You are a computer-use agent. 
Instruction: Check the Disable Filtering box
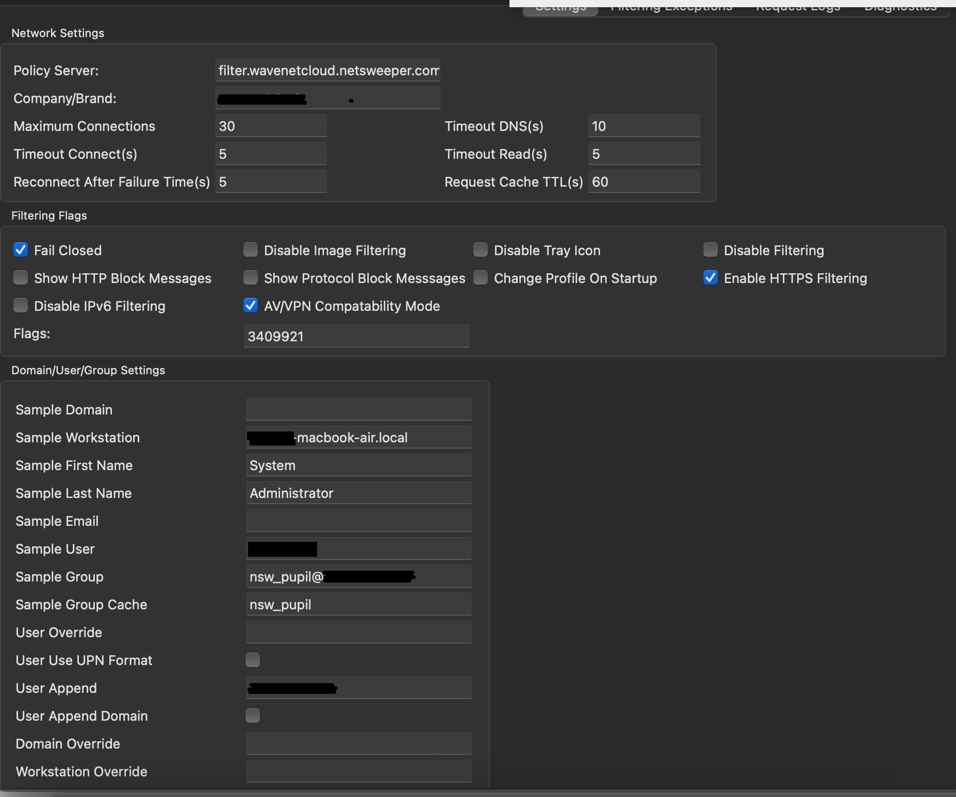point(711,250)
